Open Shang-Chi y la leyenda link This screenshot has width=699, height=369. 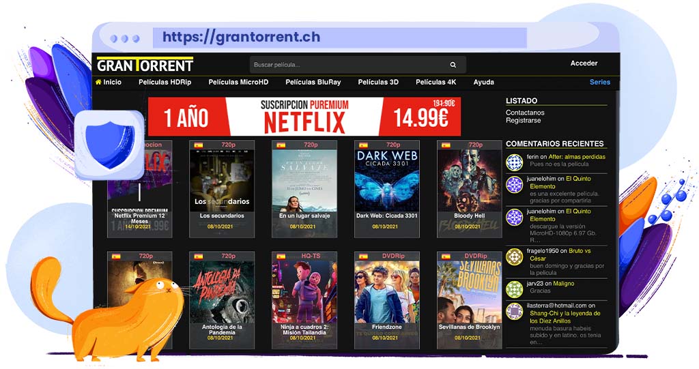(x=565, y=317)
